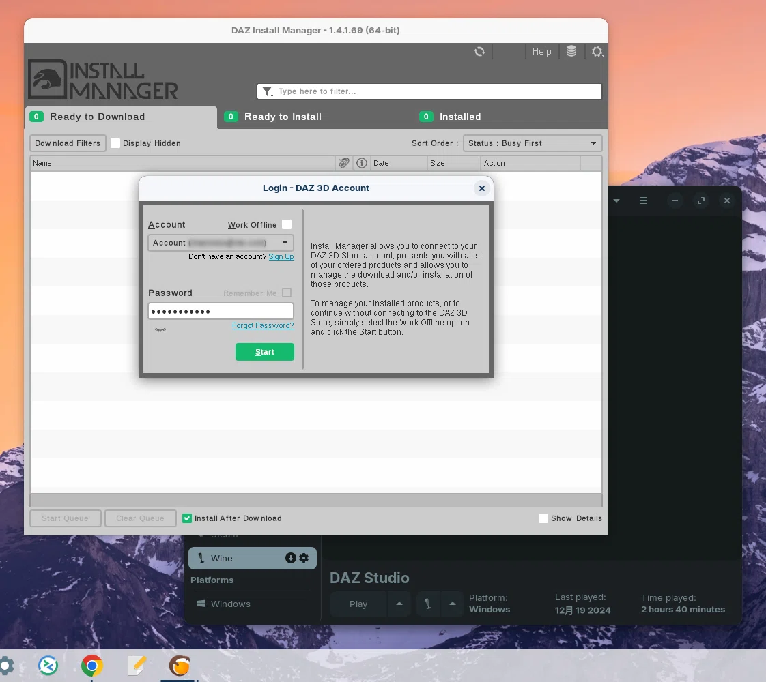Enable the Work Offline checkbox
766x682 pixels.
click(287, 224)
